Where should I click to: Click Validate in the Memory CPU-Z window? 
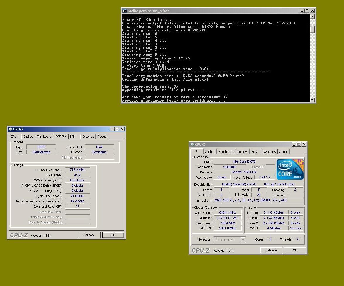(89, 235)
